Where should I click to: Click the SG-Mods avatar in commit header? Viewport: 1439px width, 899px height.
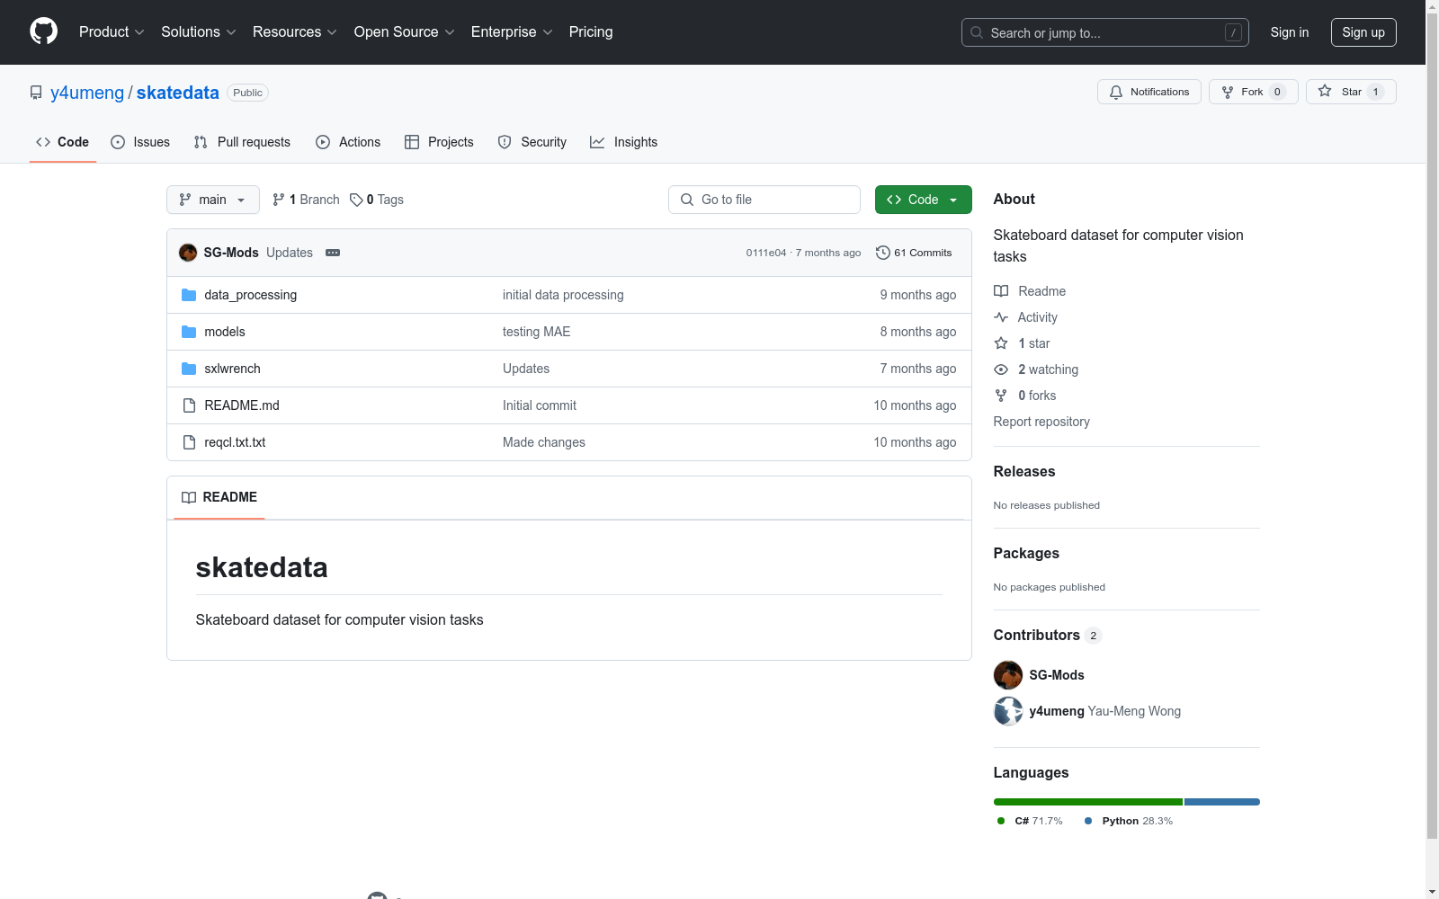tap(188, 253)
